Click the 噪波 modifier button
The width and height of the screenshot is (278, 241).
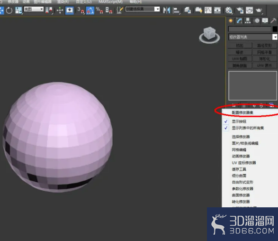pos(240,52)
